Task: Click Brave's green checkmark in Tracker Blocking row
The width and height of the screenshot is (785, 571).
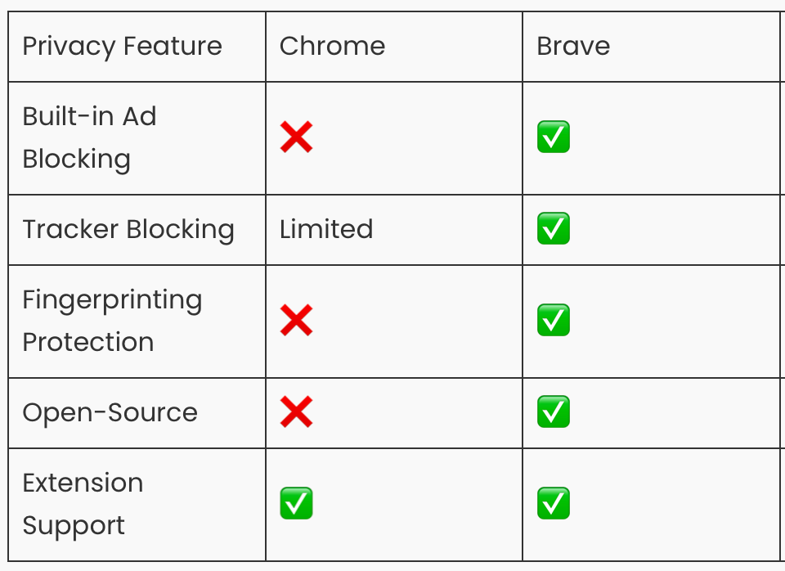Action: (x=554, y=228)
